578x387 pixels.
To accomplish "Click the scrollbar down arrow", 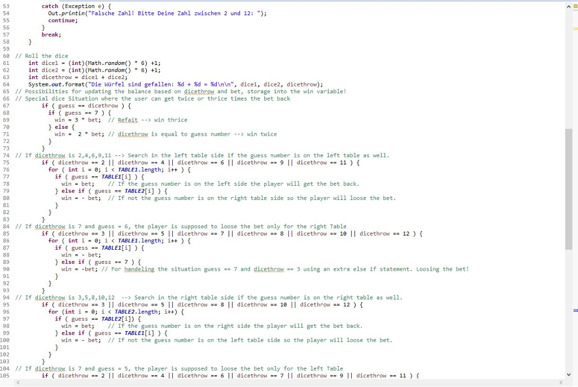I will [x=568, y=373].
